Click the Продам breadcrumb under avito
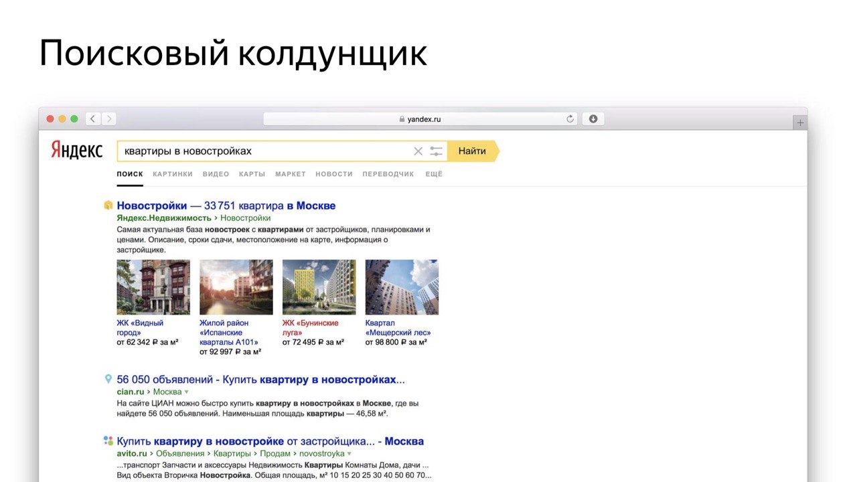 coord(275,453)
